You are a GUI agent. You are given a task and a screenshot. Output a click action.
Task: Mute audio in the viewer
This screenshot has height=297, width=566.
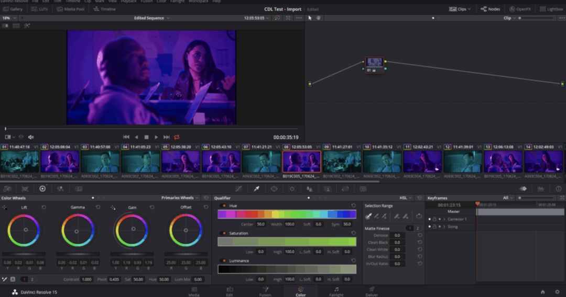[31, 137]
